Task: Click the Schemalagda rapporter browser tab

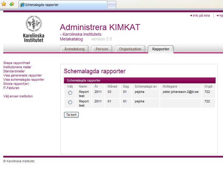Action: [x=63, y=5]
